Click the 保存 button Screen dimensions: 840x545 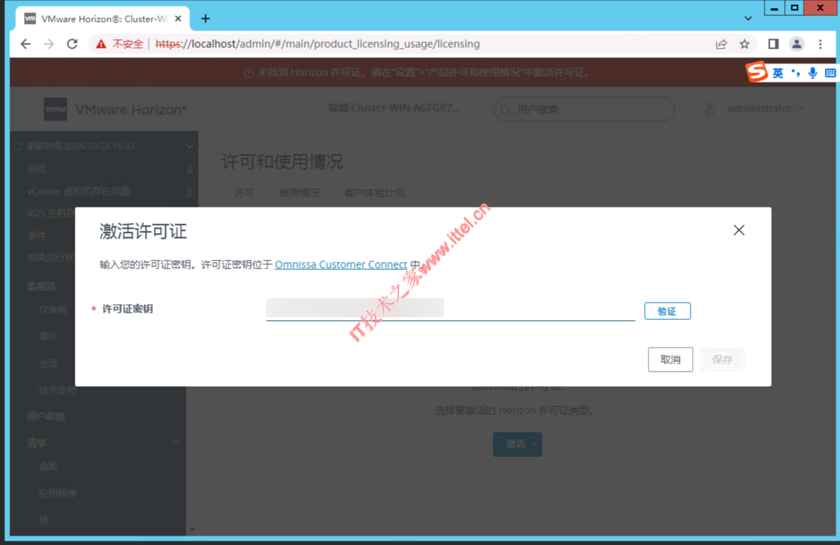coord(722,359)
